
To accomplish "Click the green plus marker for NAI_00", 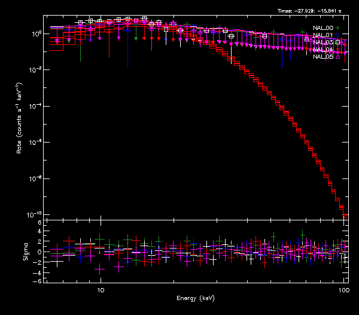I will click(338, 28).
